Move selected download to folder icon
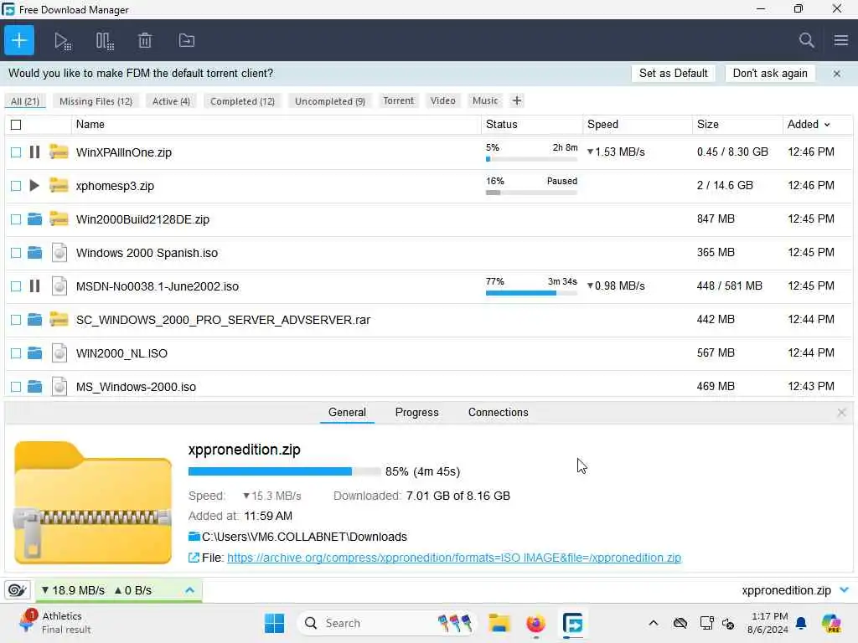The image size is (858, 643). [x=187, y=40]
